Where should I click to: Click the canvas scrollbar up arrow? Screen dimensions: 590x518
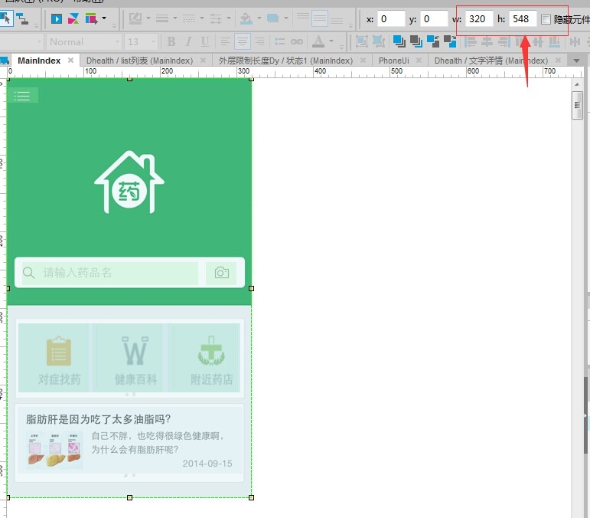[x=577, y=85]
